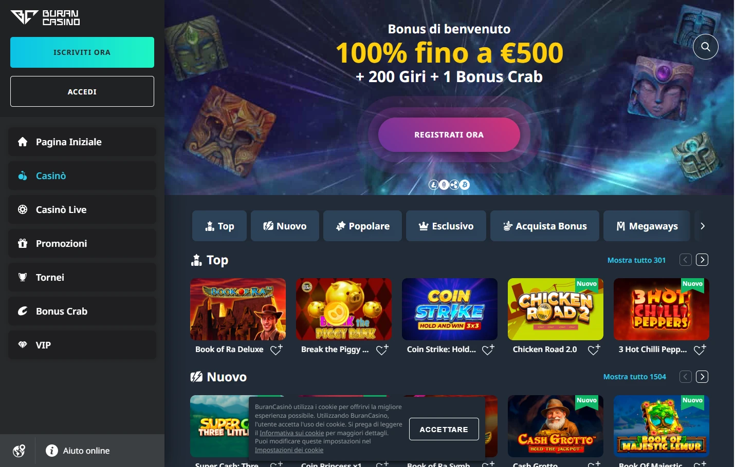The image size is (735, 467).
Task: Add Chicken Road 2.0 to favorites
Action: click(594, 349)
